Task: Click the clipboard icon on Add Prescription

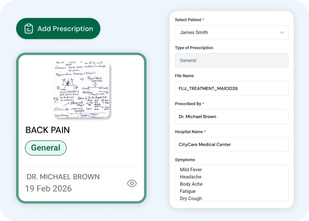Action: [x=29, y=29]
